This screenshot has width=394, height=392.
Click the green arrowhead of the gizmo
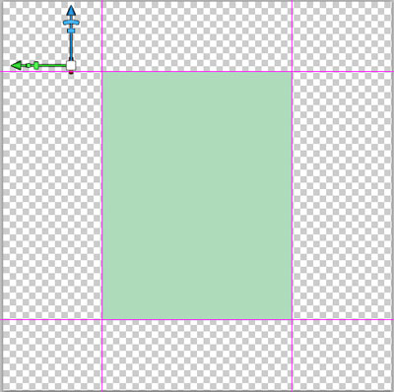point(17,65)
